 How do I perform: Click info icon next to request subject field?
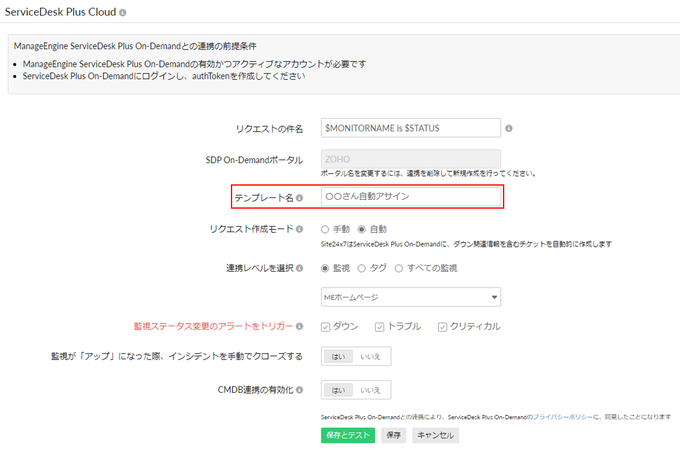(x=509, y=128)
